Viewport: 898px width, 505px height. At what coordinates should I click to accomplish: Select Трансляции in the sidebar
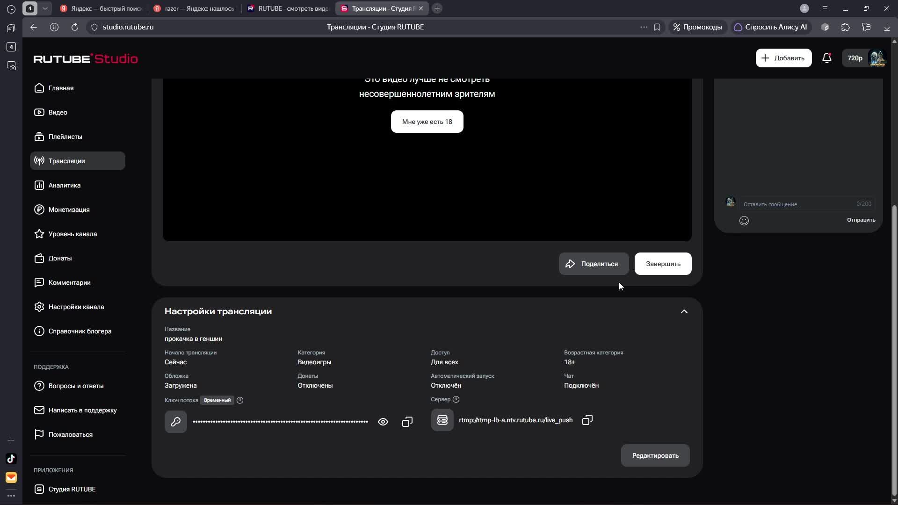point(78,161)
